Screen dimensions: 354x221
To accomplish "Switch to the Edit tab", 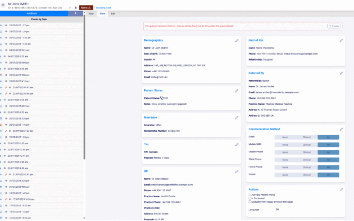I will pos(113,14).
